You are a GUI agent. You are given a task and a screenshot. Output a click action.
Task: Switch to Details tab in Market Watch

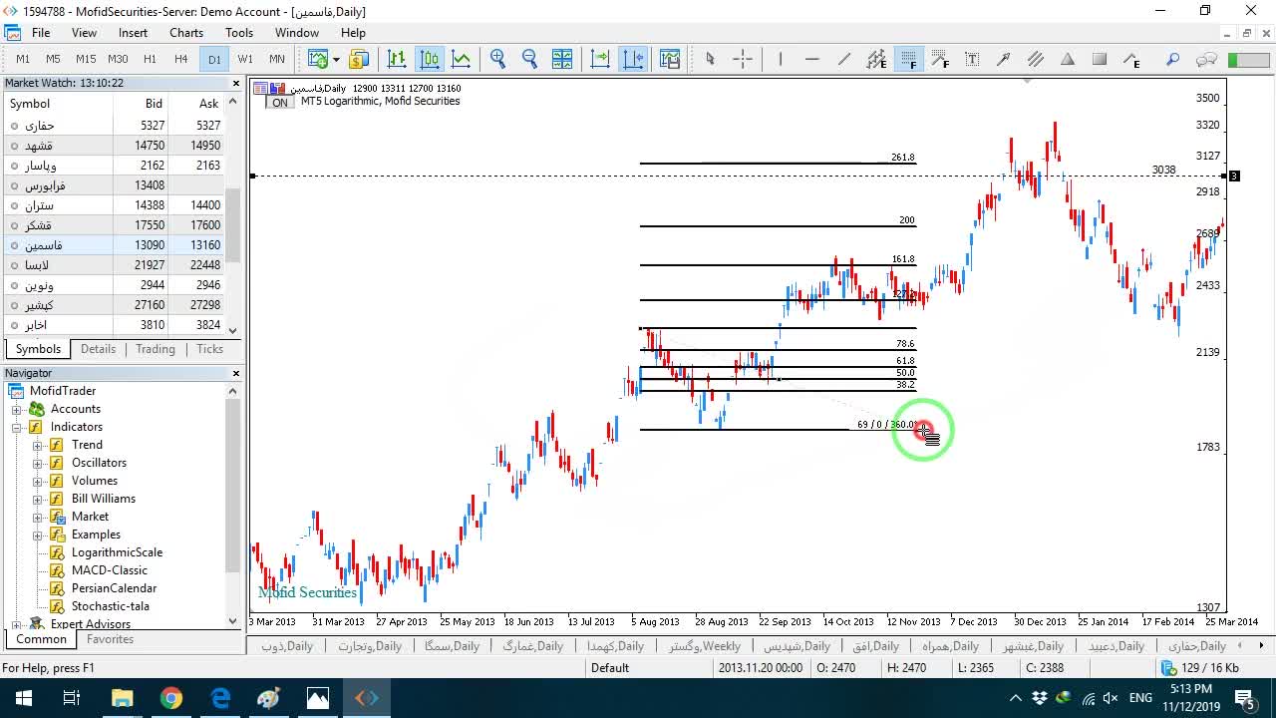click(98, 349)
